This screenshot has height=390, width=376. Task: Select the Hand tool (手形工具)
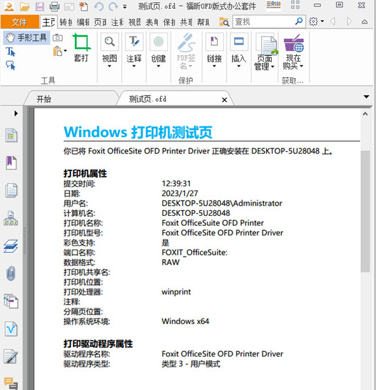coord(26,38)
